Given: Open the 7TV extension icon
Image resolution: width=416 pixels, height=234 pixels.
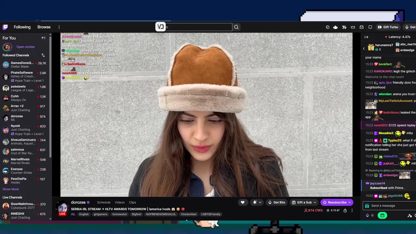Looking at the screenshot, I should tap(344, 27).
